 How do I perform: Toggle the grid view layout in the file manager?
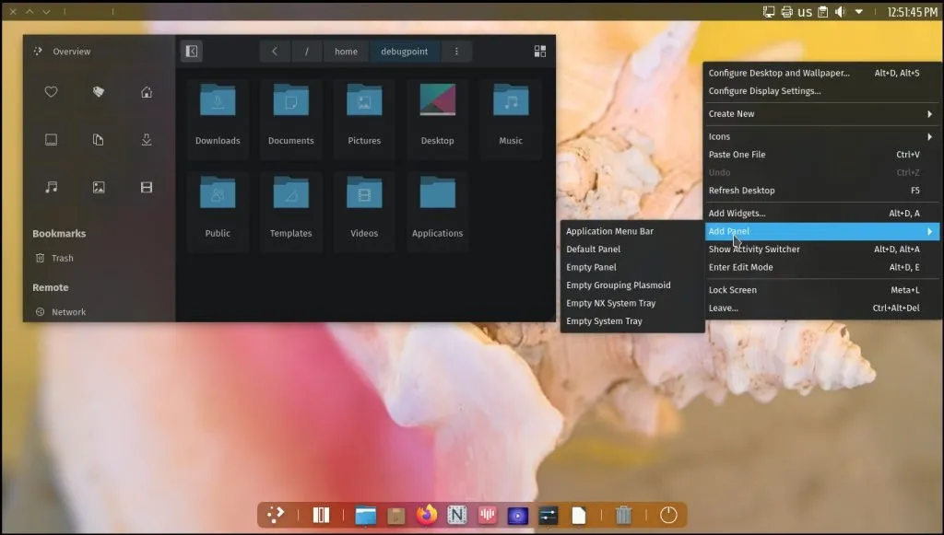tap(539, 51)
